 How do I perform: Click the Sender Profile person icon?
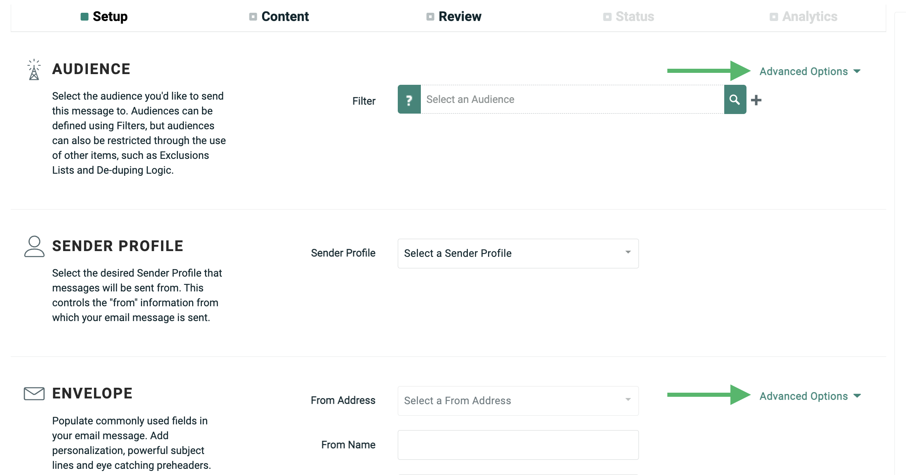[34, 247]
